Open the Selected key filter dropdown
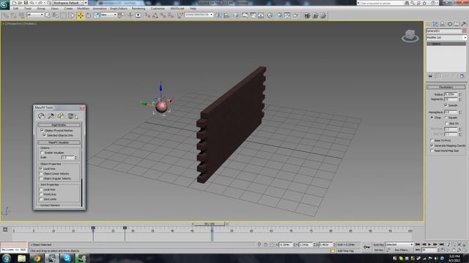469x263 pixels. point(399,245)
